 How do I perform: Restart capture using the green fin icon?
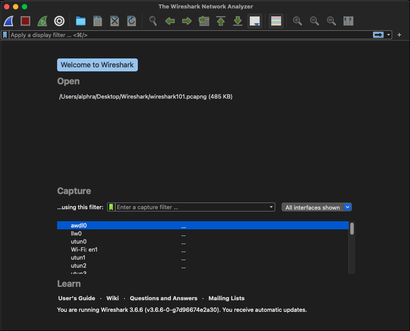click(x=42, y=21)
